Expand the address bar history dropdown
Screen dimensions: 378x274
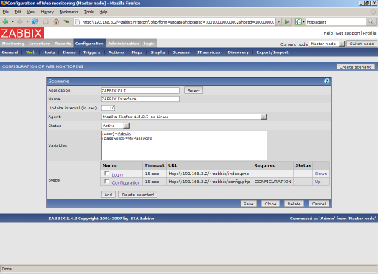click(x=278, y=22)
